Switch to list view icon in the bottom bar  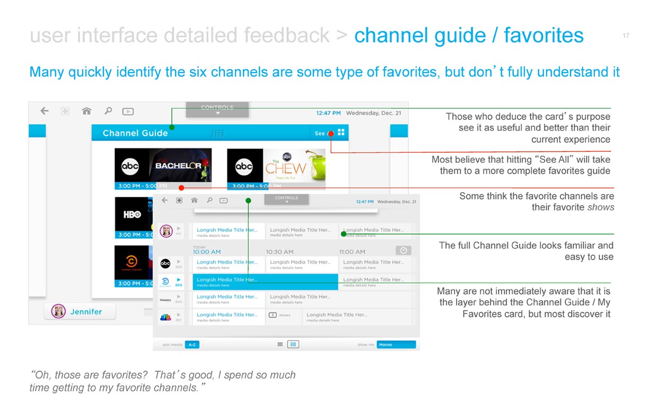[x=280, y=344]
